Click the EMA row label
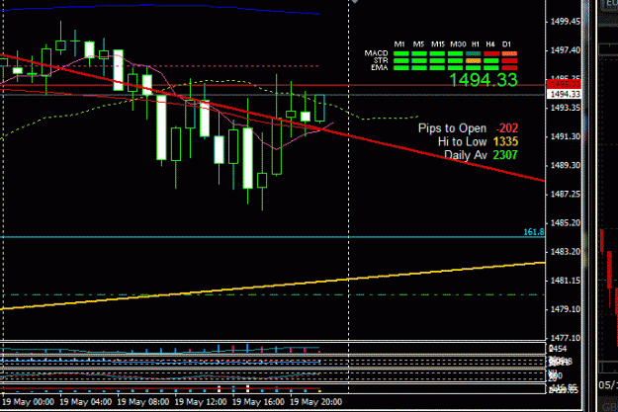This screenshot has width=618, height=412. (380, 67)
